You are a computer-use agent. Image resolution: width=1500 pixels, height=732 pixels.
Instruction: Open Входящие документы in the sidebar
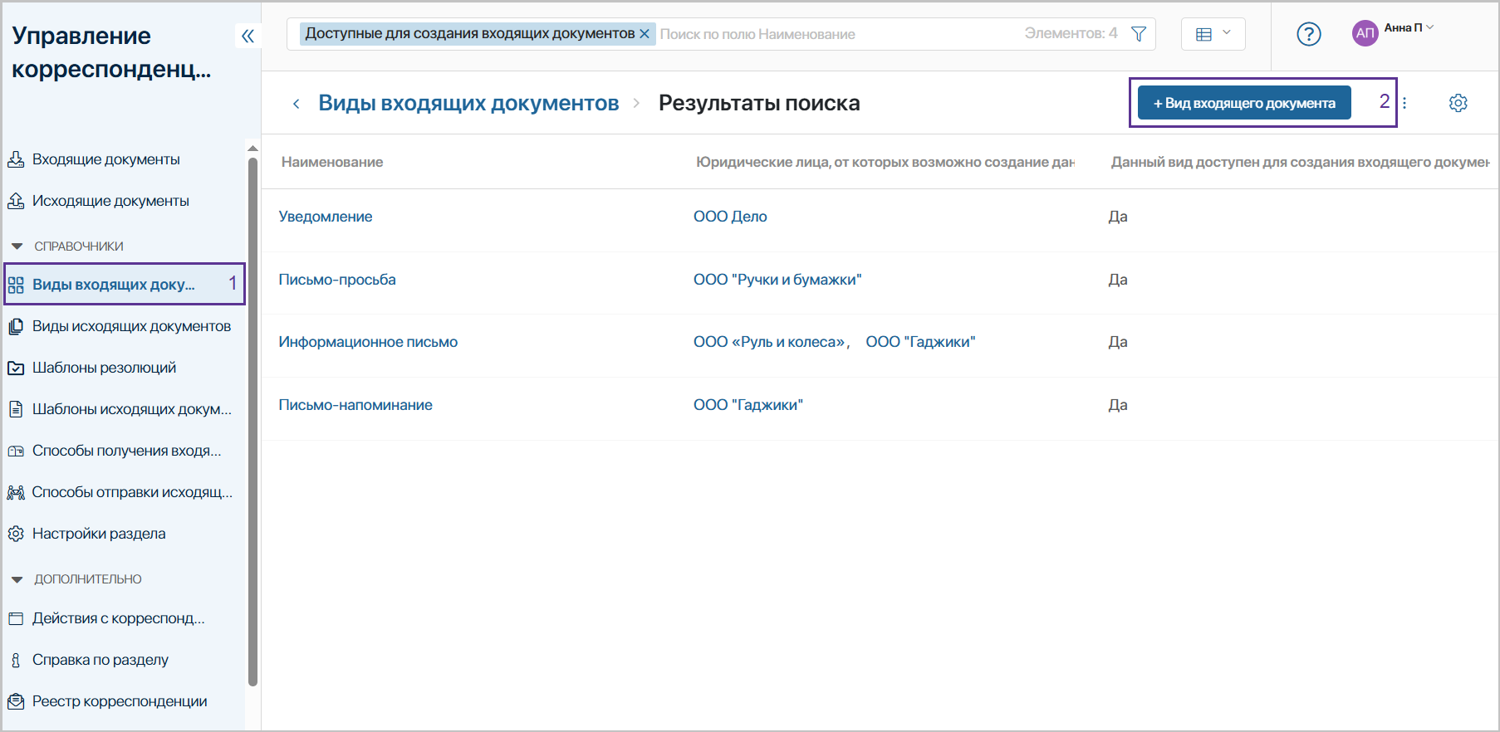coord(105,159)
